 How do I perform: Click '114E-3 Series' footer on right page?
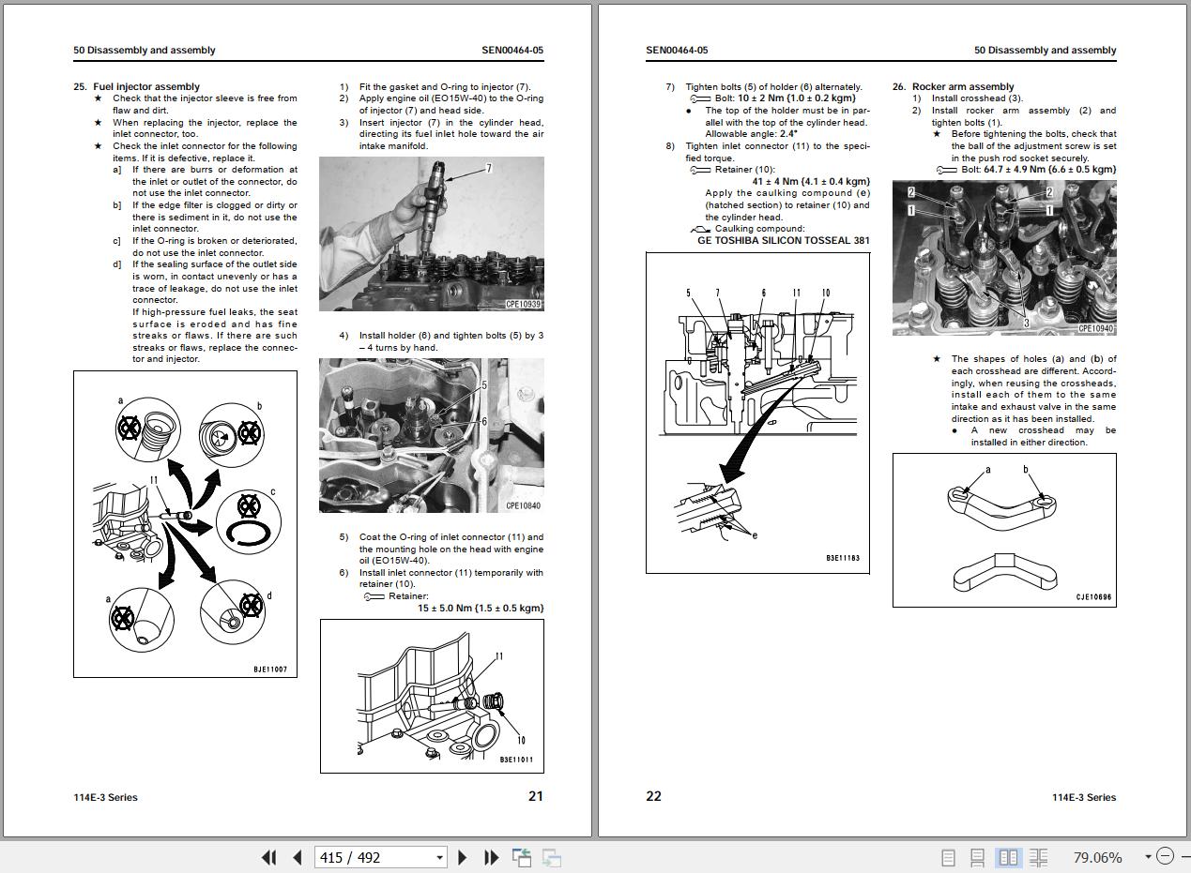1084,797
